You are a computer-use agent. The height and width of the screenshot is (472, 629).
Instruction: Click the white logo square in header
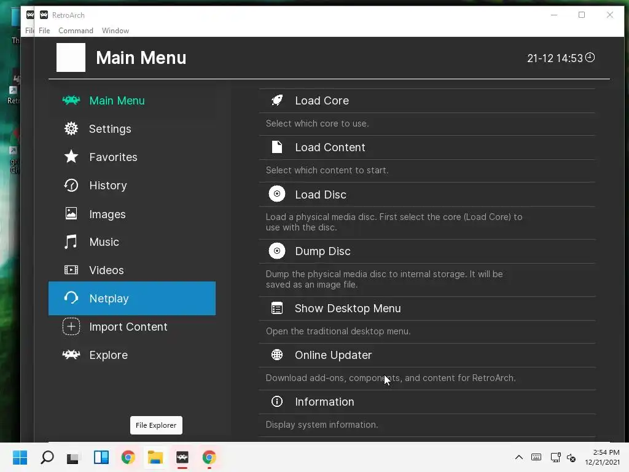[x=71, y=57]
